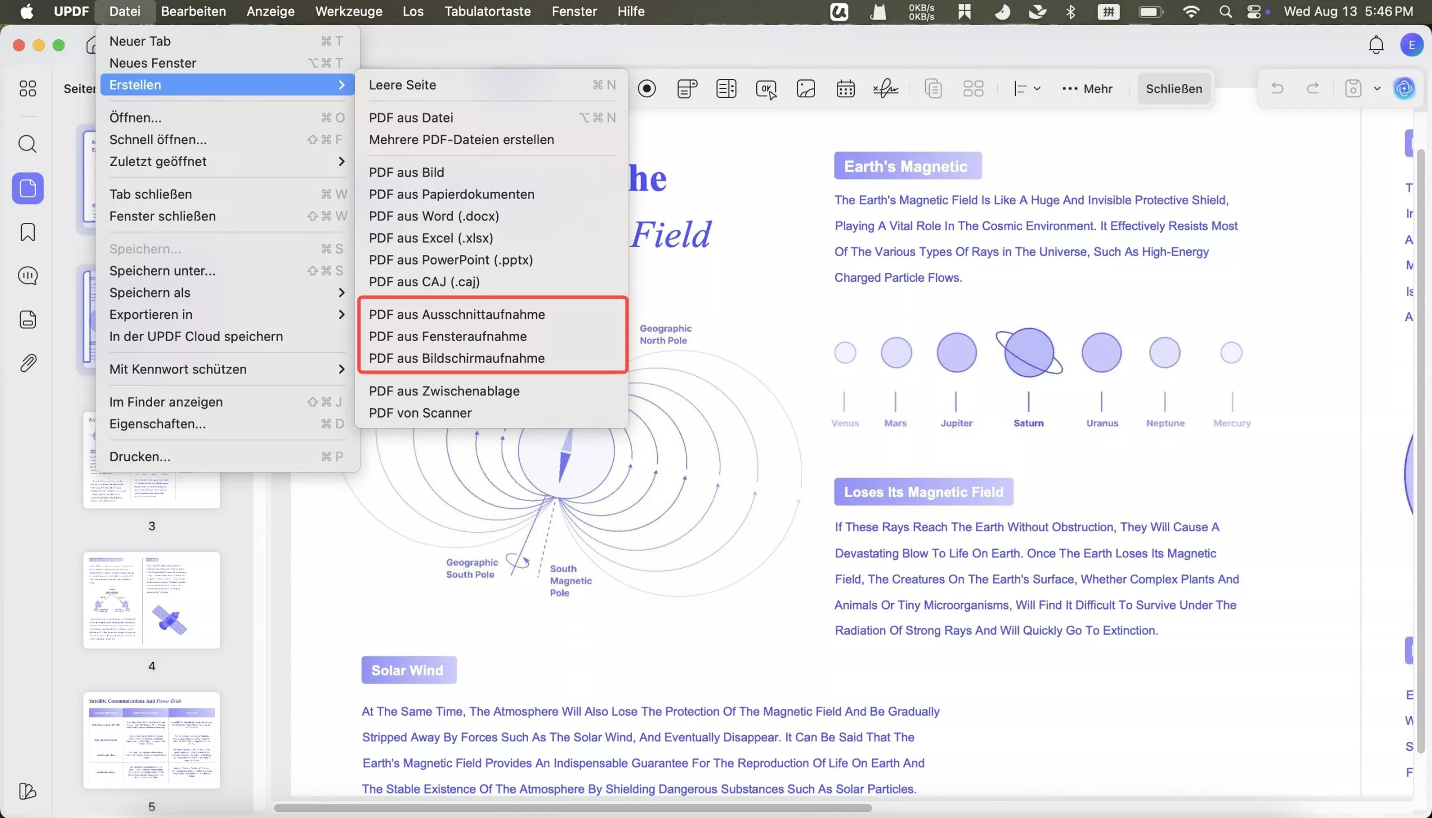Open the attachments paperclip sidebar icon
1432x818 pixels.
tap(27, 363)
